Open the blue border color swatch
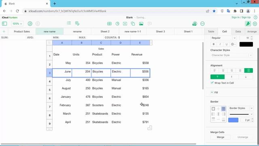Screen dimensions: 259x146 [x=233, y=120]
